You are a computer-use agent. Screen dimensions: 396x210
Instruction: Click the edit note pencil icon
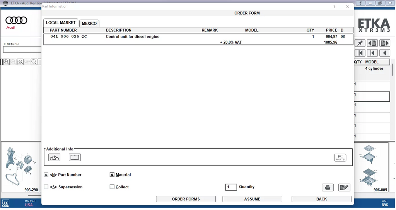click(344, 187)
